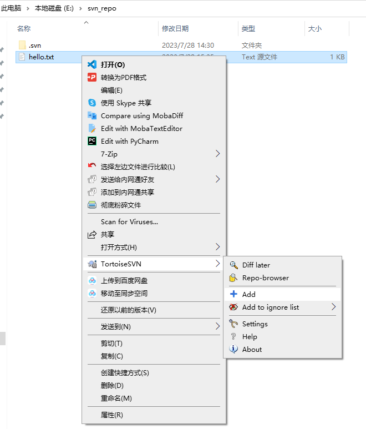Viewport: 366px width, 429px height.
Task: Click the TortoiseSVN Add plus icon
Action: (x=233, y=294)
